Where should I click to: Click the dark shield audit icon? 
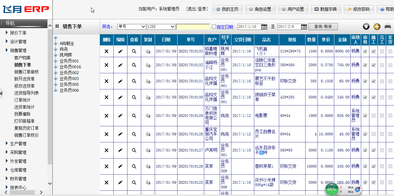tap(366, 27)
